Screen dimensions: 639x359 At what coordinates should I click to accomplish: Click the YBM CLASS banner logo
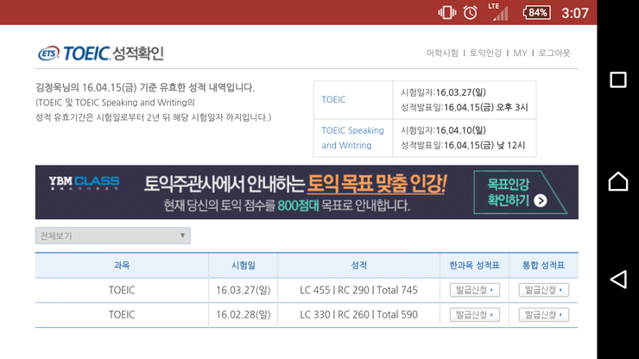pyautogui.click(x=84, y=183)
